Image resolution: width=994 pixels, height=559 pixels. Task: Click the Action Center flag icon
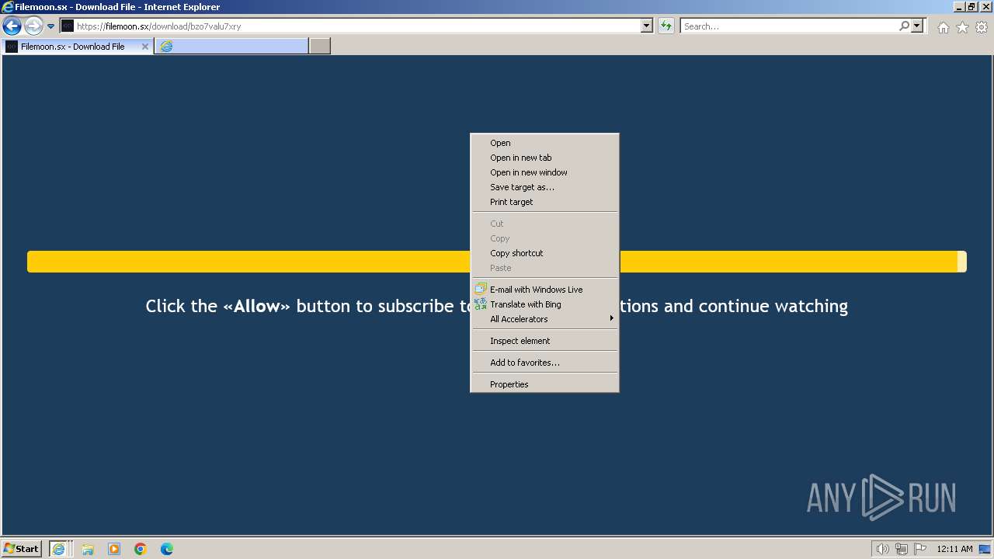920,549
